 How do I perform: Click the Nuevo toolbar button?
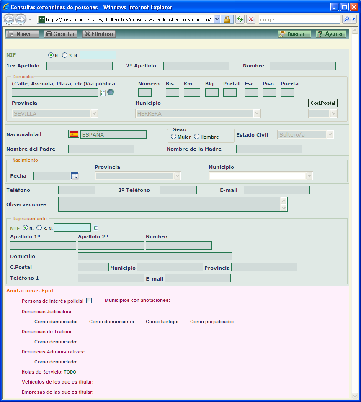coord(22,34)
